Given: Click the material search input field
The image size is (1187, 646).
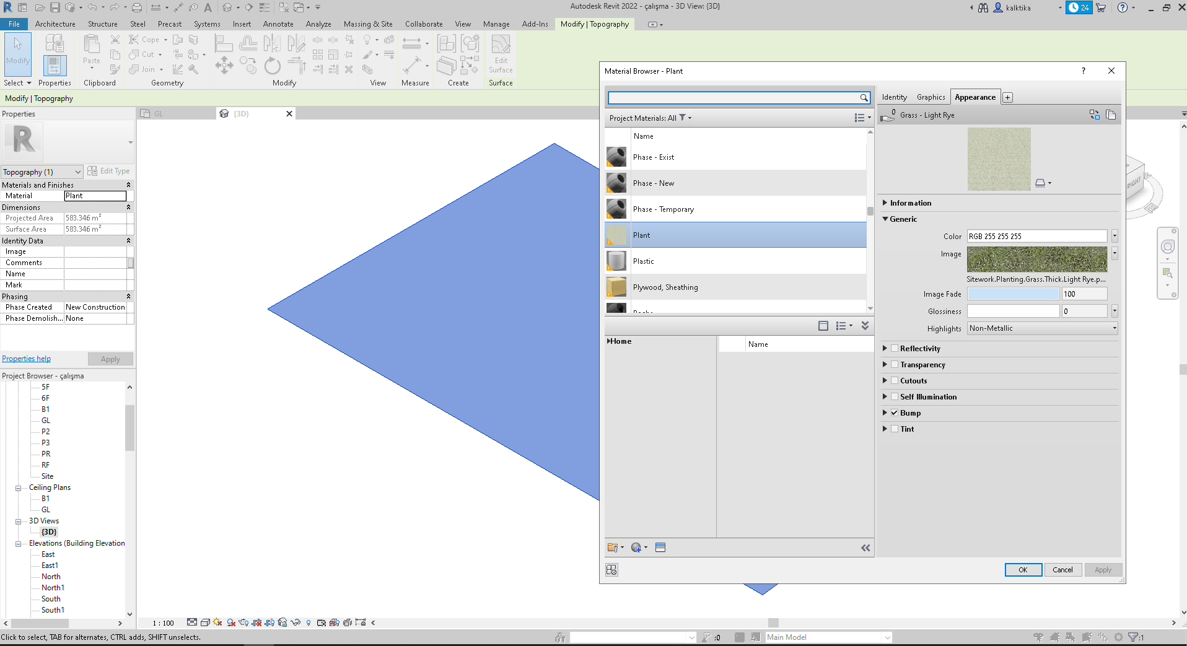Looking at the screenshot, I should [733, 98].
